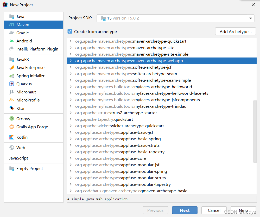Expand maven-archetype-quickstart node
The image size is (260, 217).
pos(71,41)
